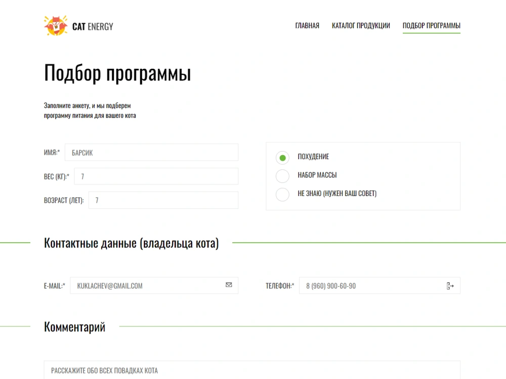Click the Возраст (лет): label

64,201
